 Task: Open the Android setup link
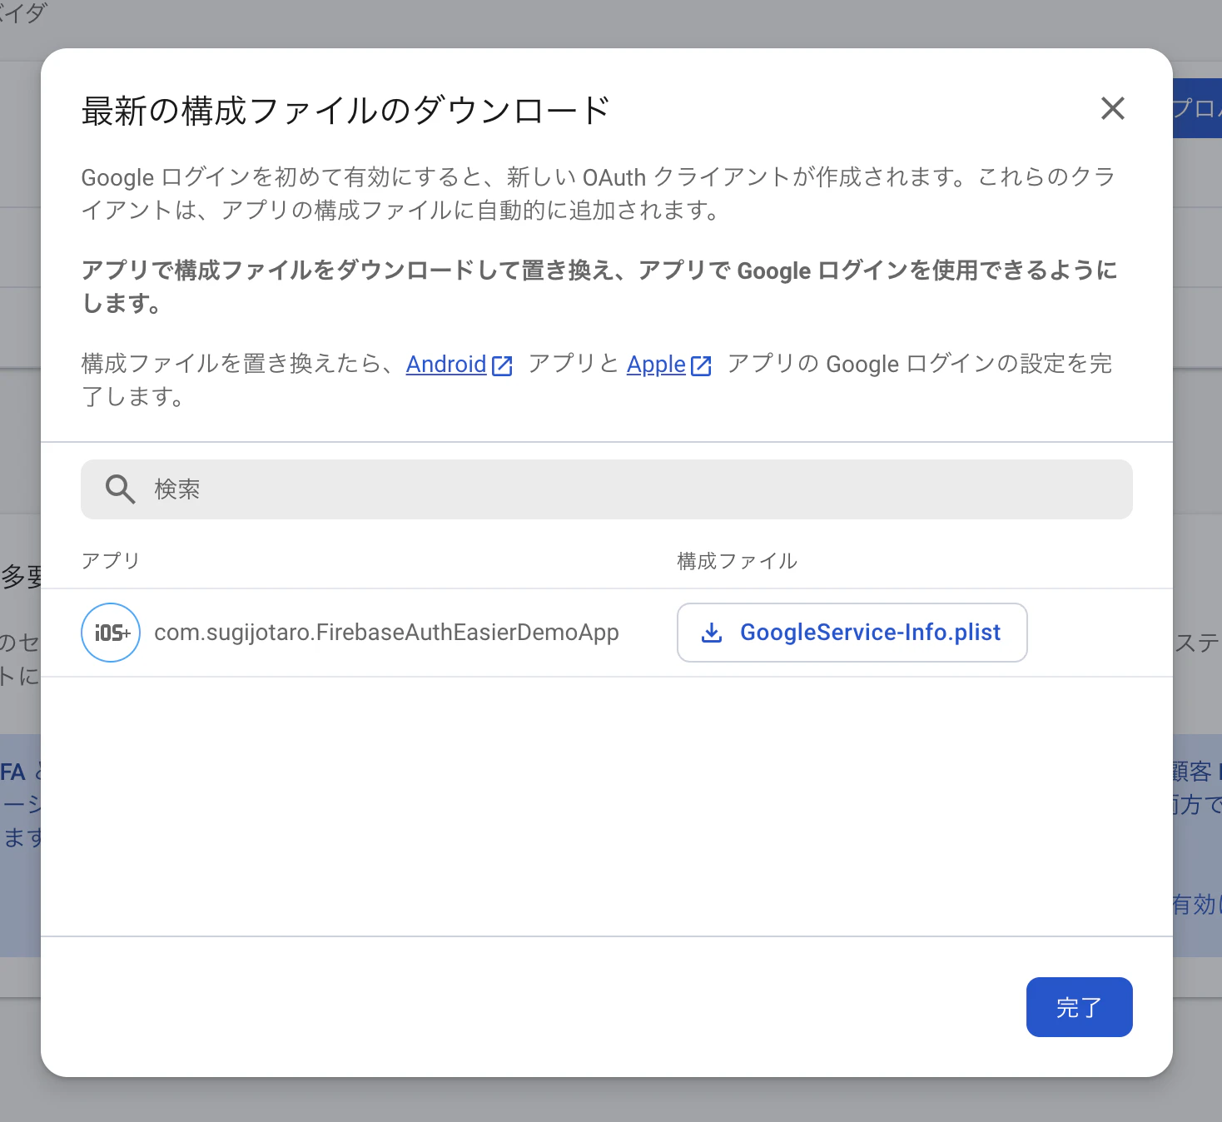coord(446,365)
